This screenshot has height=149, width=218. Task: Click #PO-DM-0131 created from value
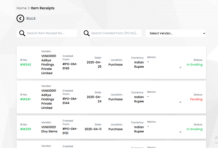[70, 131]
